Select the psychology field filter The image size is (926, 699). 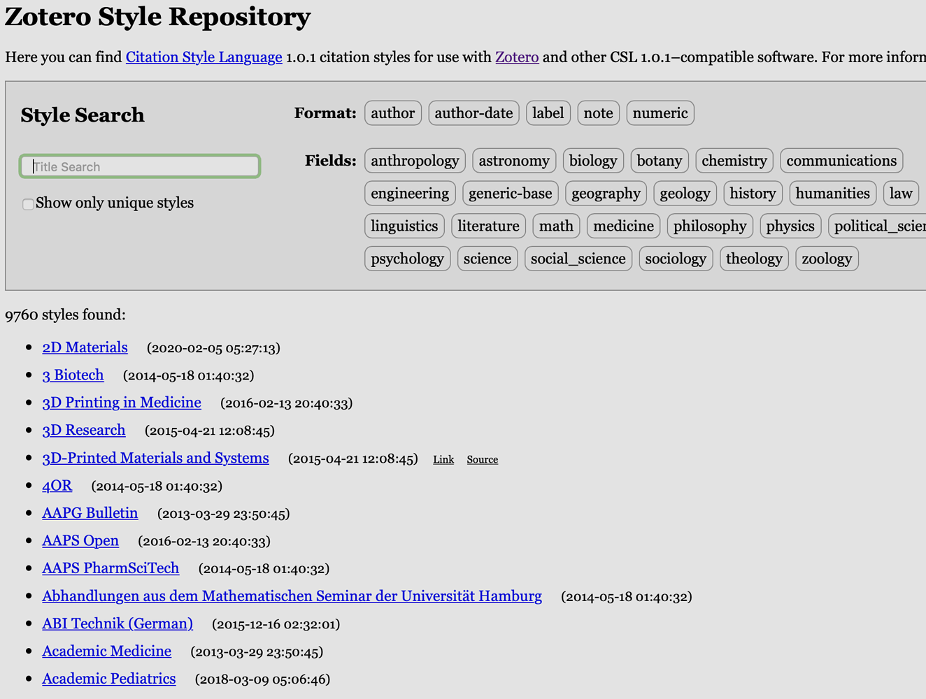407,258
